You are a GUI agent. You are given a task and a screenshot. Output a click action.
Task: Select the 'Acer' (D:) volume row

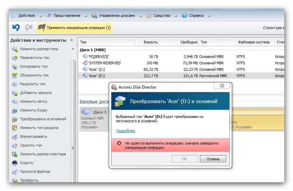coord(181,76)
